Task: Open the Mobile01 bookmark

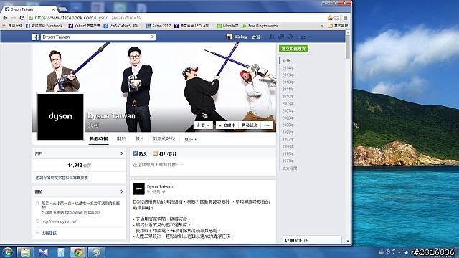Action: 228,26
